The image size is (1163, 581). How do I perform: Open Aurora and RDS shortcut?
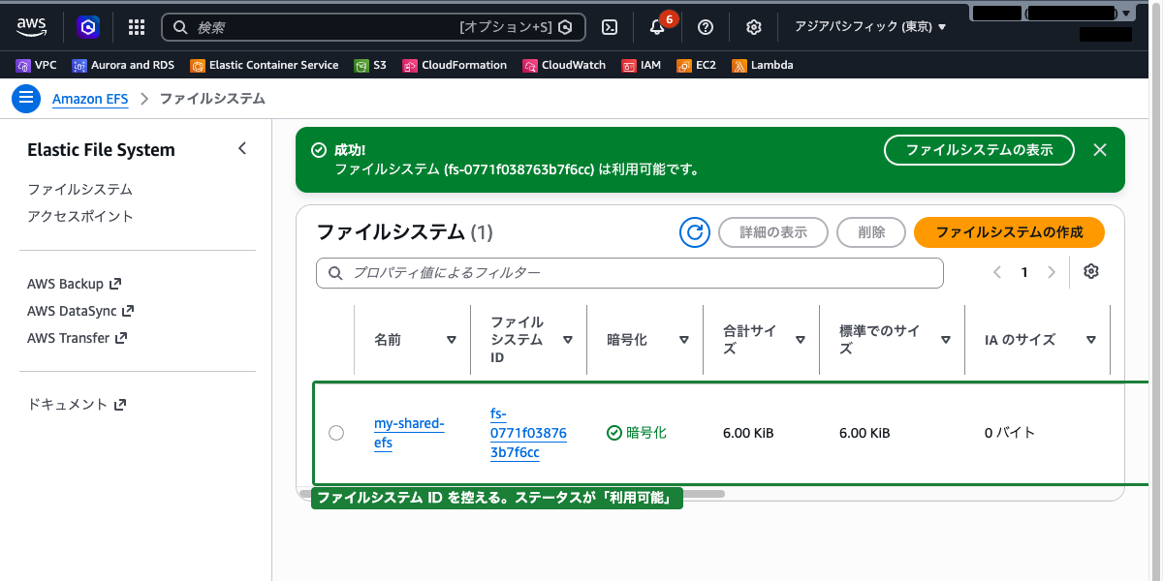[124, 65]
